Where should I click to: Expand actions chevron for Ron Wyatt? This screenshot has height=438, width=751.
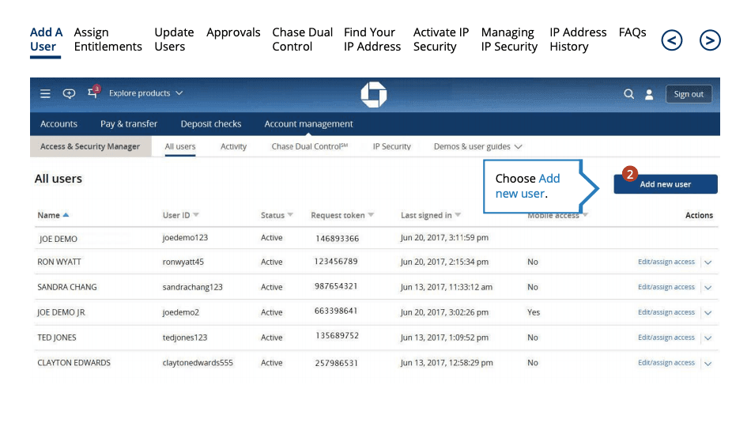point(708,262)
